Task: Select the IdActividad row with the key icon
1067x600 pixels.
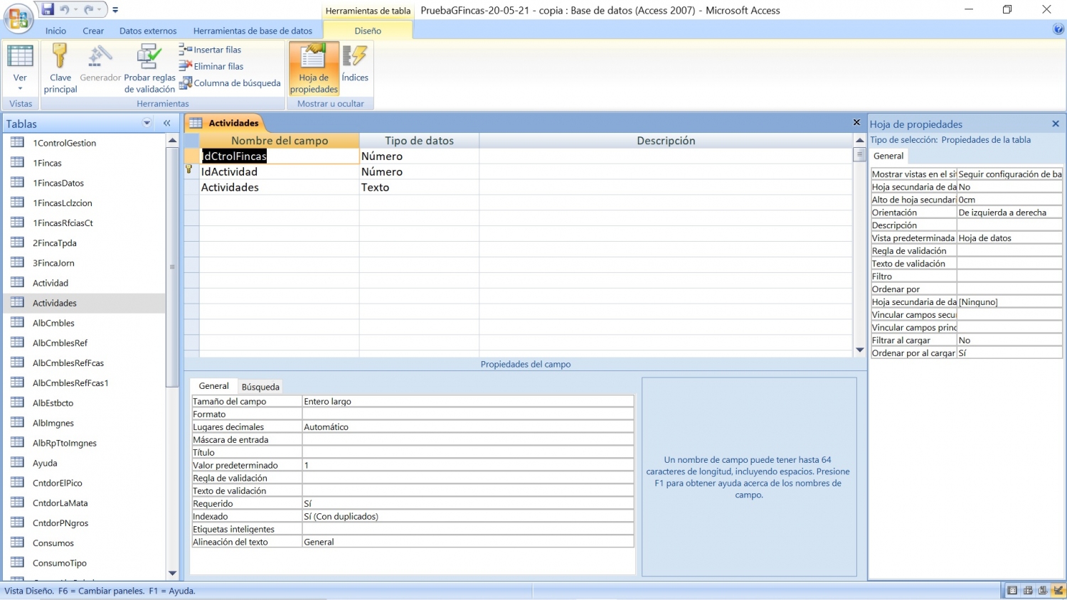Action: (x=191, y=171)
